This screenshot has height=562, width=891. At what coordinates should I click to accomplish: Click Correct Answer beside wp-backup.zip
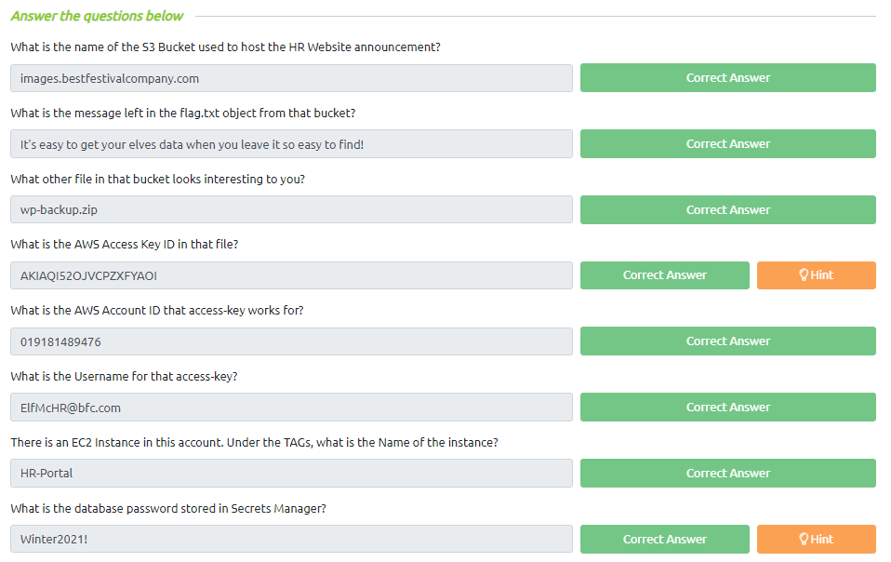[x=728, y=209]
